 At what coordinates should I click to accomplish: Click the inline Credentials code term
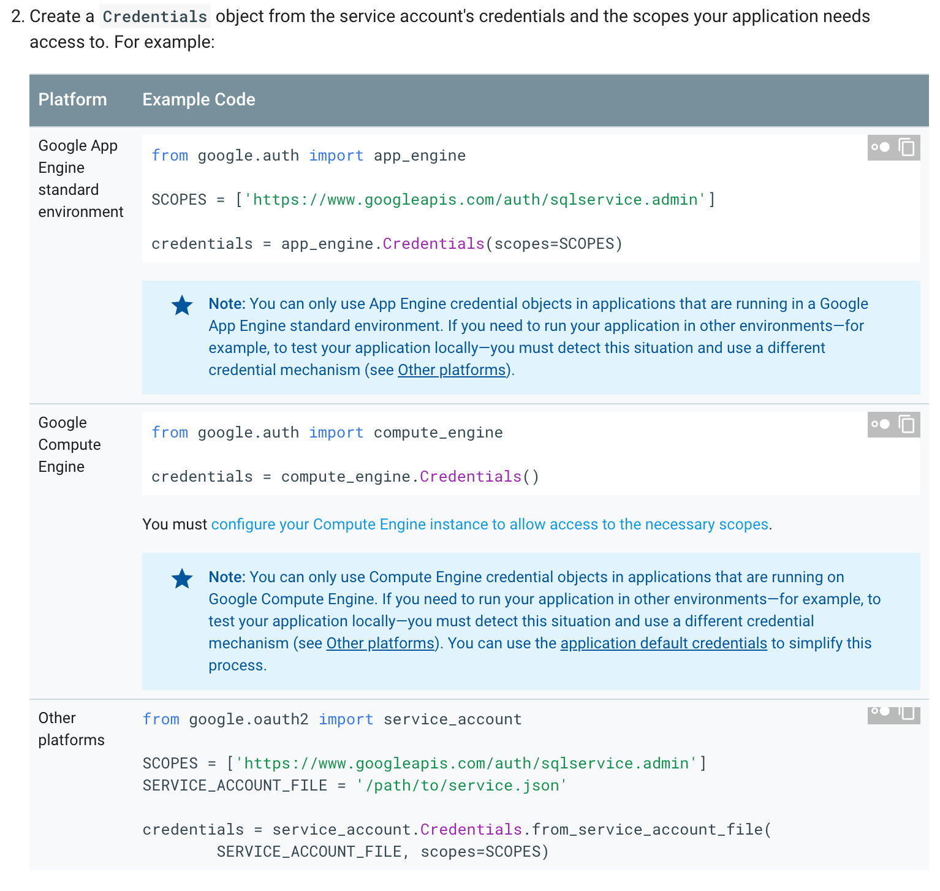pyautogui.click(x=155, y=17)
